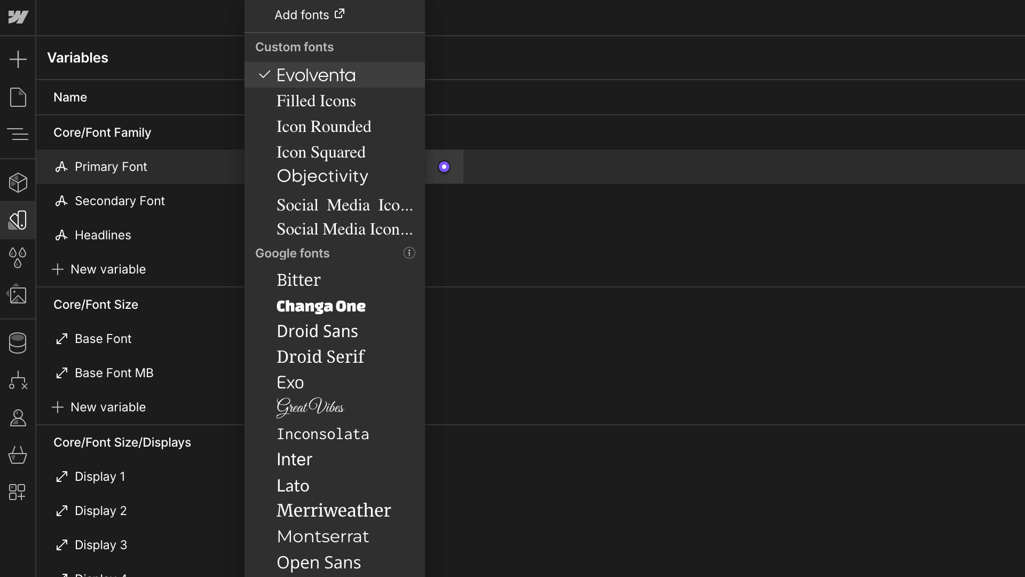
Task: Open the Ecommerce basket icon
Action: point(18,455)
